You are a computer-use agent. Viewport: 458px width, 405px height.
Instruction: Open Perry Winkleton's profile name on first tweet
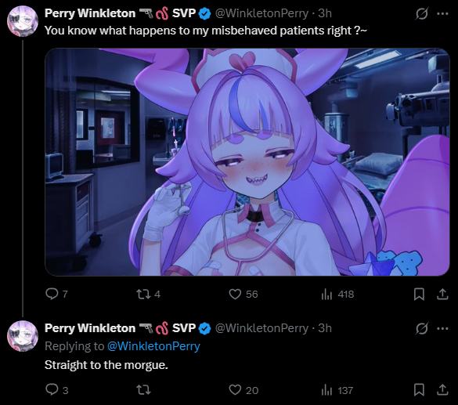click(x=90, y=13)
